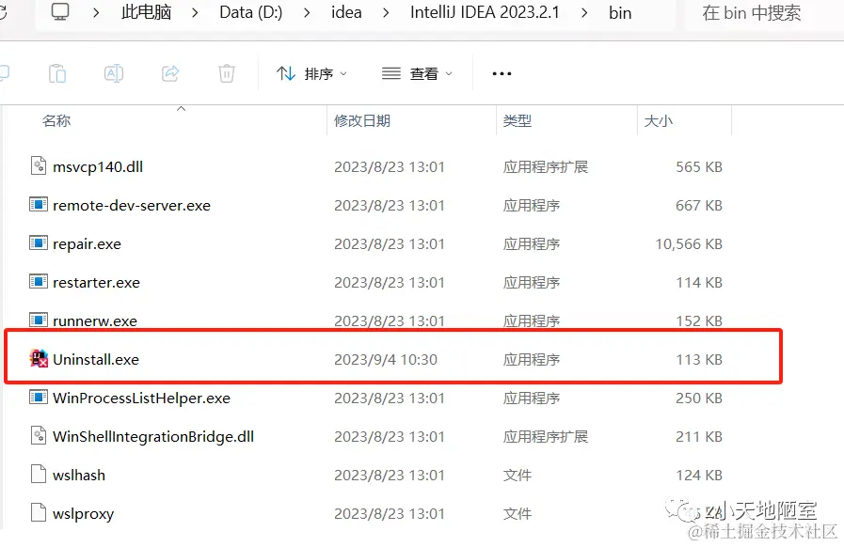Click Uninstall.exe date 2023/9/4 10:30
This screenshot has width=844, height=547.
pyautogui.click(x=386, y=359)
